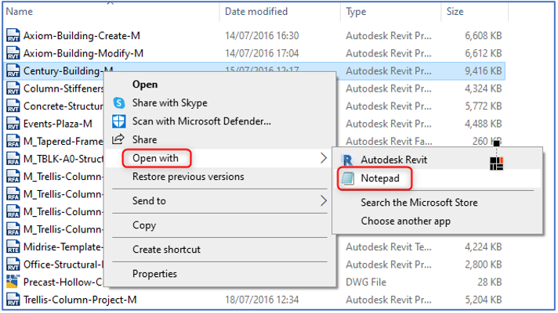Image resolution: width=558 pixels, height=313 pixels.
Task: Click the 14/07/2016 16:30 date cell
Action: [262, 35]
